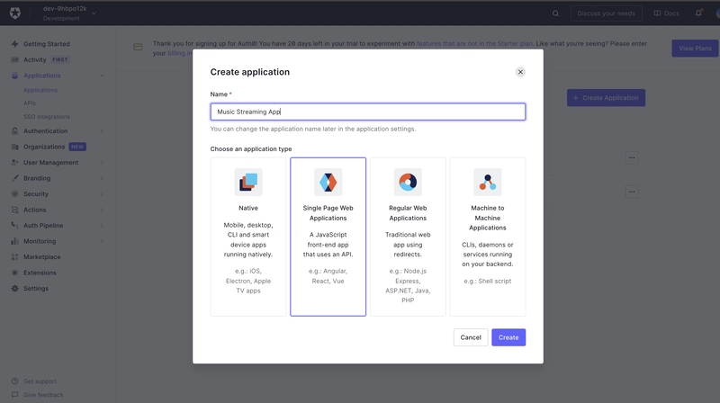This screenshot has width=720, height=403.
Task: Open the Getting Started menu item
Action: [x=46, y=44]
